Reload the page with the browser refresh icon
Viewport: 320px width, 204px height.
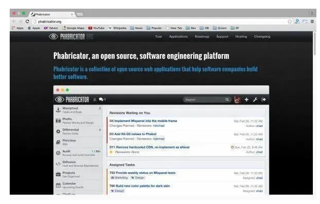[27, 21]
